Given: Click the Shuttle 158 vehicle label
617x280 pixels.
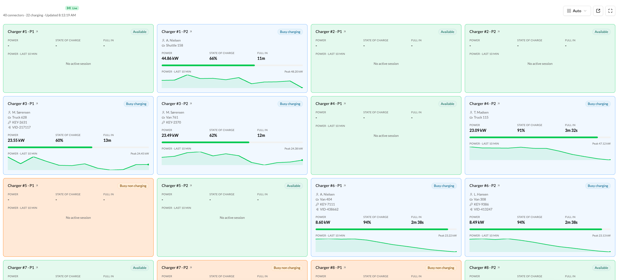Looking at the screenshot, I should (x=174, y=45).
